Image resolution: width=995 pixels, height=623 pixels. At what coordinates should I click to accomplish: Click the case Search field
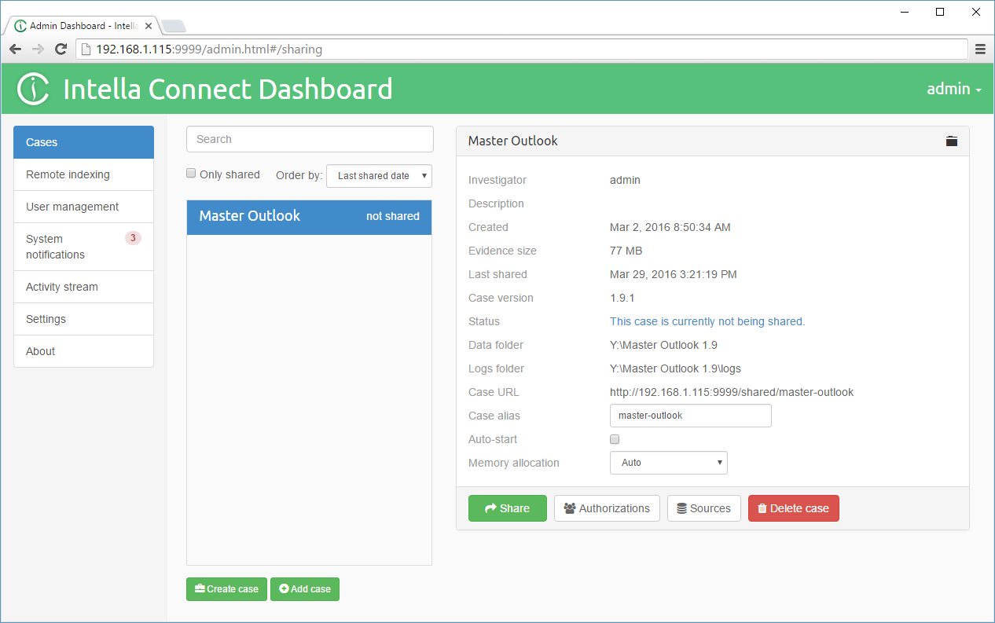pyautogui.click(x=310, y=139)
